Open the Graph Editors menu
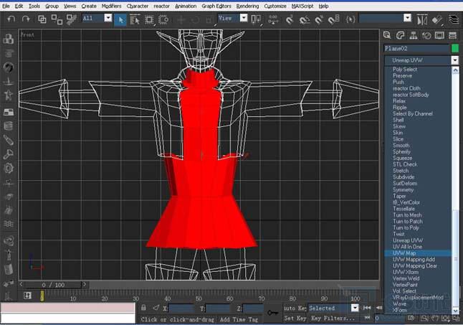This screenshot has width=463, height=325. point(216,6)
